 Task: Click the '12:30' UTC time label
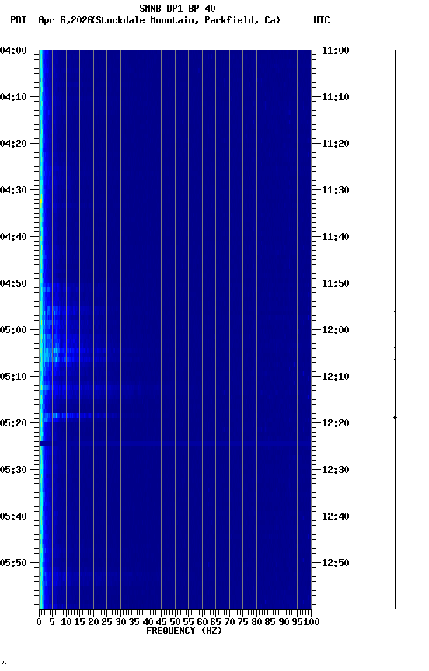[x=335, y=470]
